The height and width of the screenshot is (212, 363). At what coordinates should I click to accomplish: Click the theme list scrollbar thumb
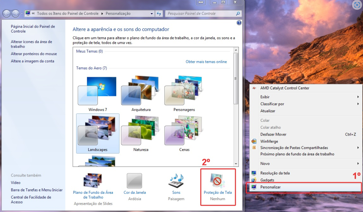click(236, 78)
